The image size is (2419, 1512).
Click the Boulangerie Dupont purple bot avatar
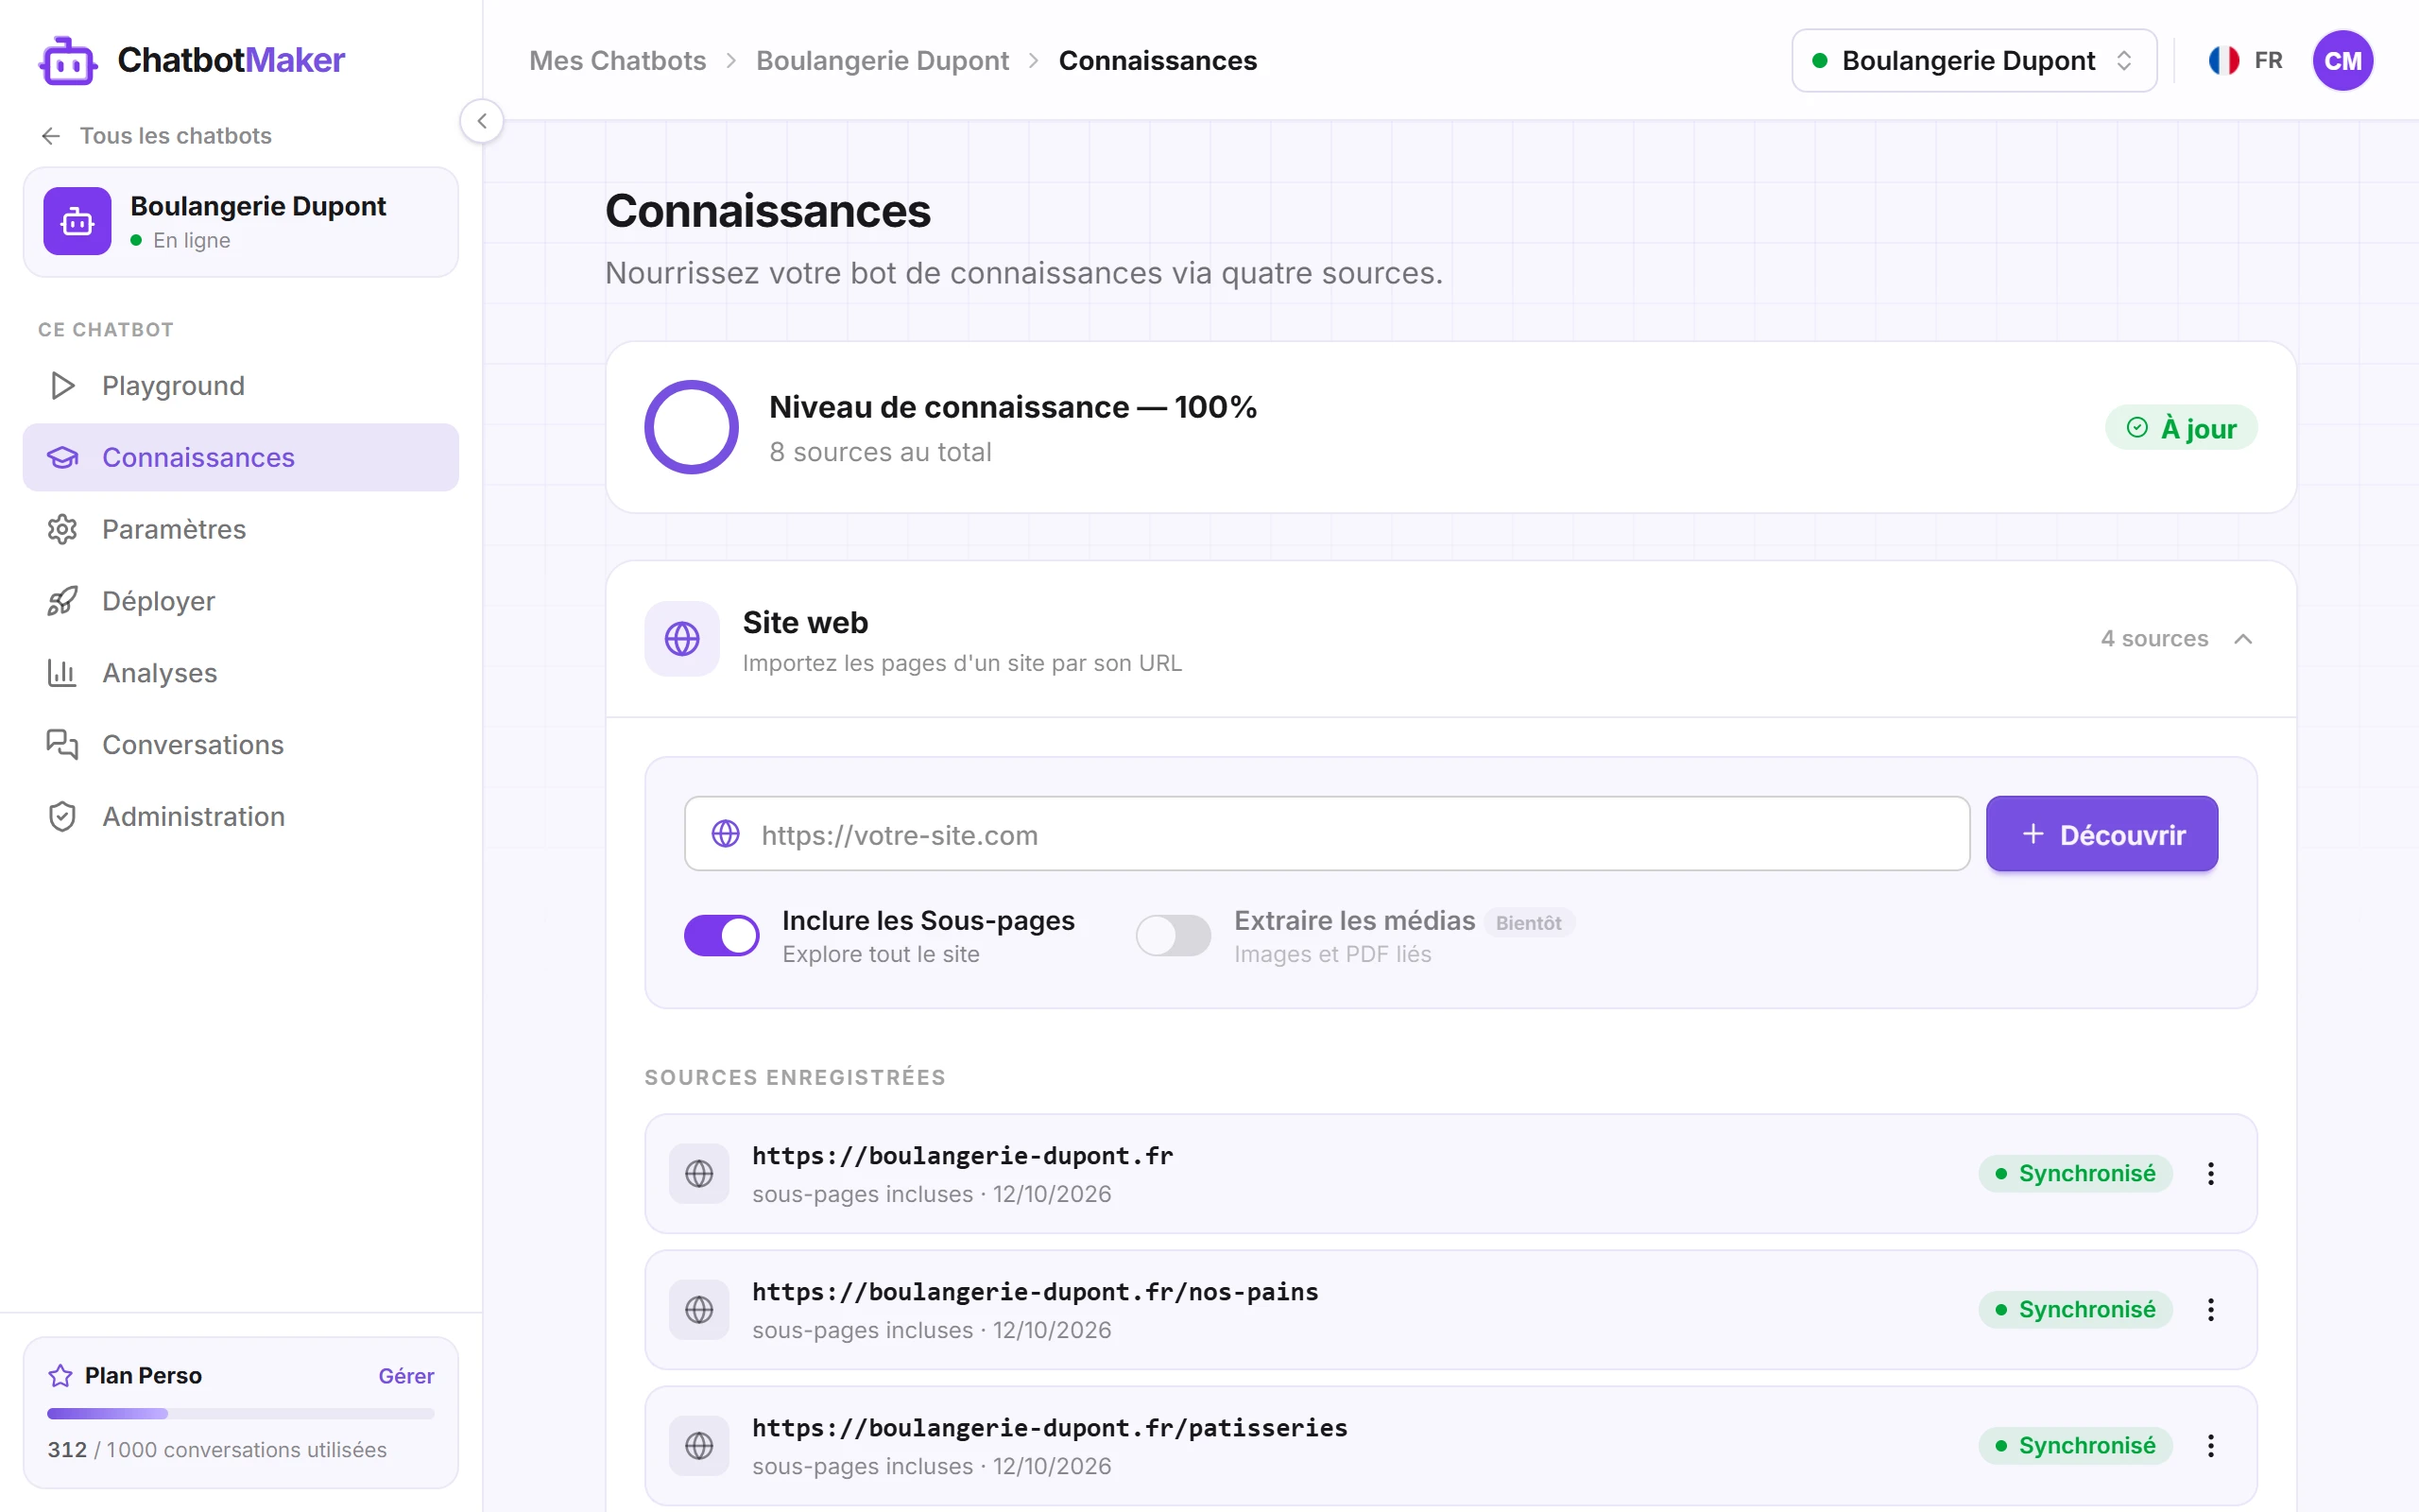coord(77,221)
